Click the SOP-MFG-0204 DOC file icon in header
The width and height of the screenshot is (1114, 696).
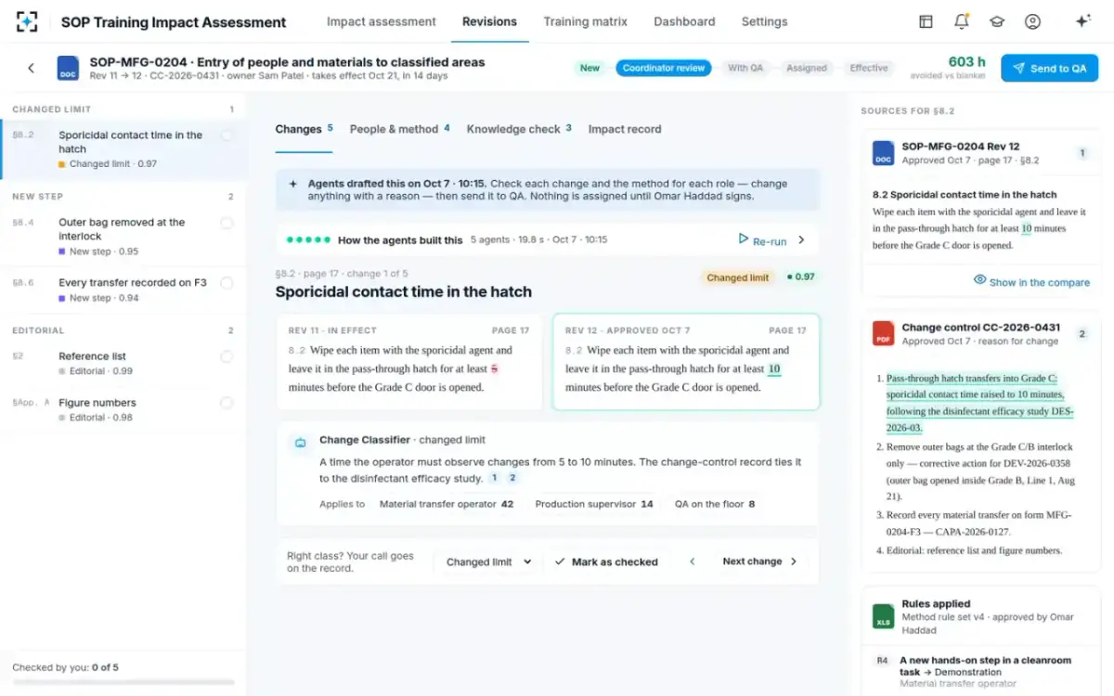(x=68, y=68)
